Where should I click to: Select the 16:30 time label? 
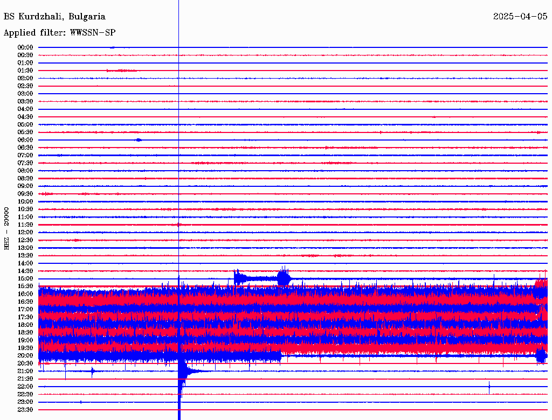coord(25,302)
